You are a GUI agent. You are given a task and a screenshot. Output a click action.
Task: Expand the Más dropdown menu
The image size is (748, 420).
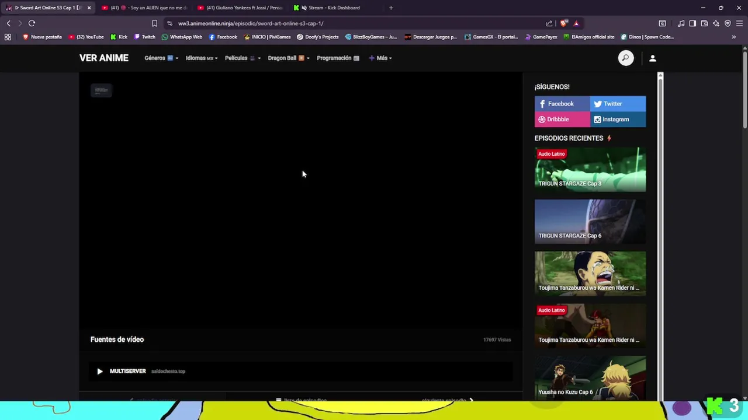coord(380,58)
